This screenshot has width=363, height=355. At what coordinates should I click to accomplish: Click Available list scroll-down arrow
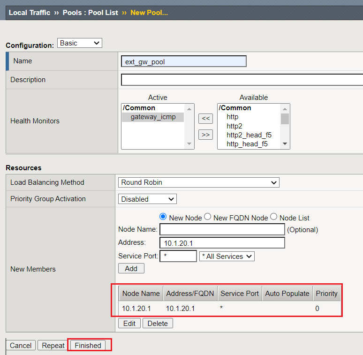(x=285, y=144)
